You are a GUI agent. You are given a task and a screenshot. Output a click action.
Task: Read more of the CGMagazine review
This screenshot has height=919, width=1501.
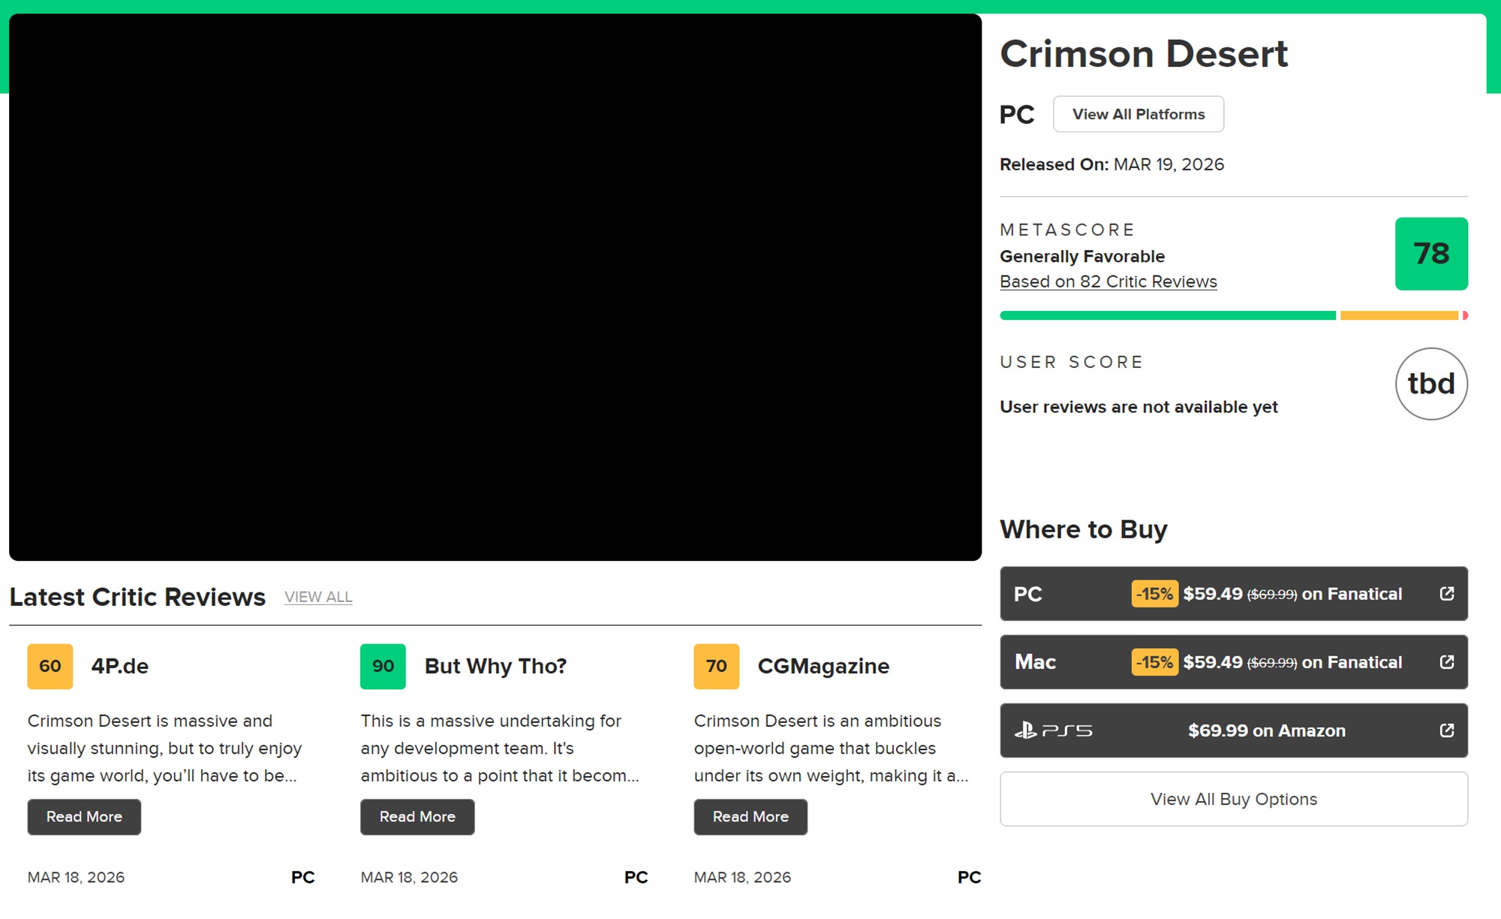click(x=750, y=817)
